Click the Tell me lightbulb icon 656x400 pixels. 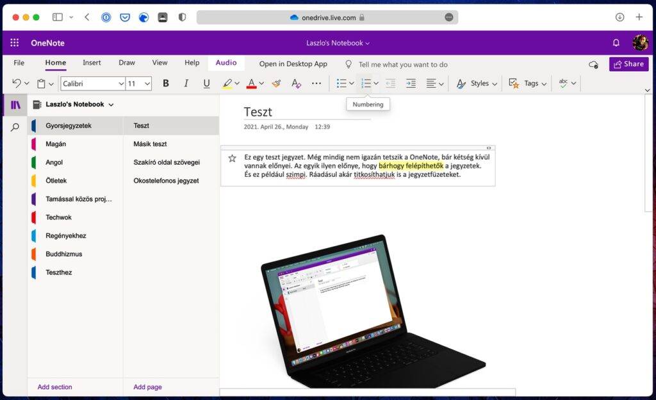tap(348, 64)
